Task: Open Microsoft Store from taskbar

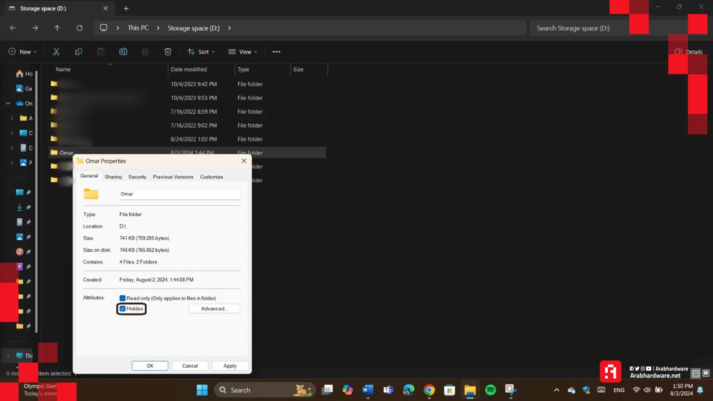Action: (449, 390)
